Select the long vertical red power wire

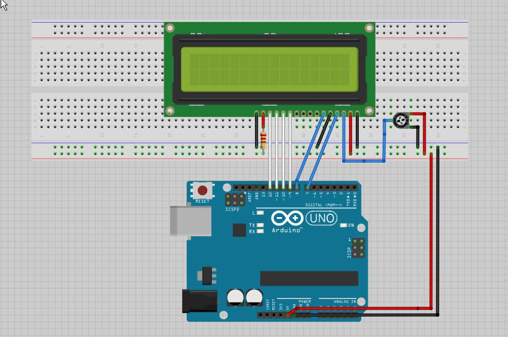(x=430, y=233)
